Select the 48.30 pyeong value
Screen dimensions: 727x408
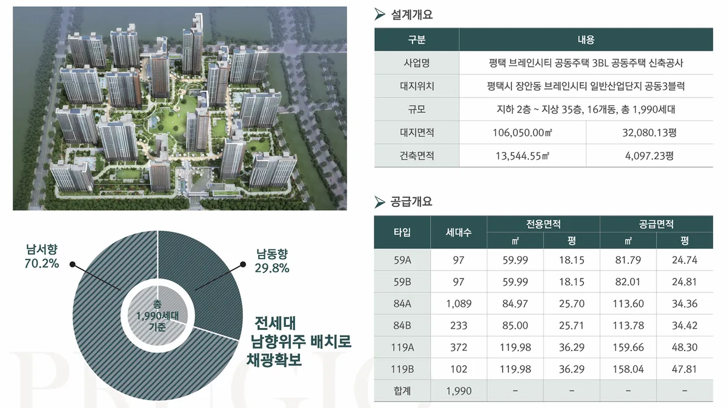[x=685, y=347]
